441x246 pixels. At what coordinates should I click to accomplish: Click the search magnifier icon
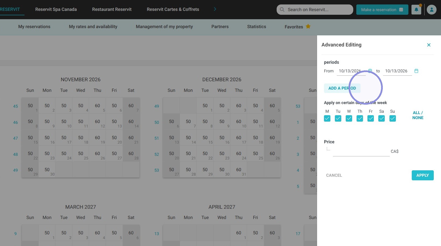[282, 9]
